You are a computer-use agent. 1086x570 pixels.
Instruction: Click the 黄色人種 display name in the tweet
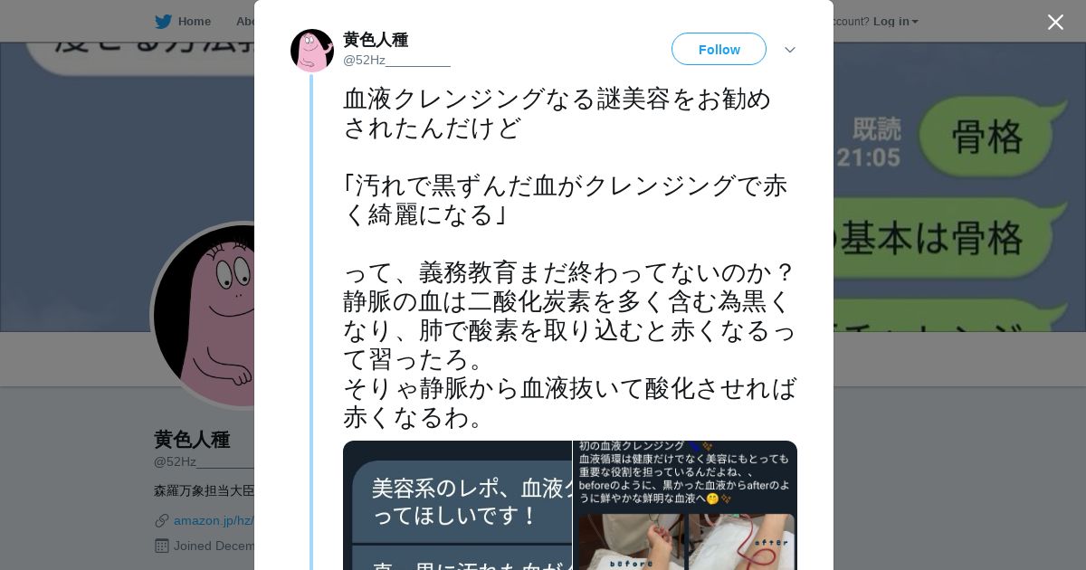(x=376, y=40)
